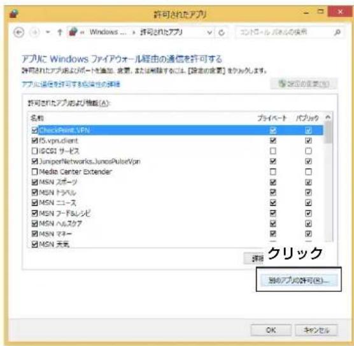Select the 許可されたアプリ breadcrumb segment
Viewport: 354px width, 346px height.
161,32
